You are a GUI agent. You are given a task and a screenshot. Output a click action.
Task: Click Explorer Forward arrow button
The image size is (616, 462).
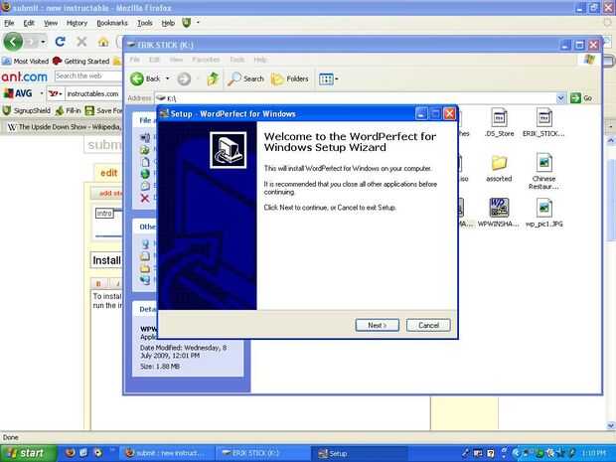(184, 78)
